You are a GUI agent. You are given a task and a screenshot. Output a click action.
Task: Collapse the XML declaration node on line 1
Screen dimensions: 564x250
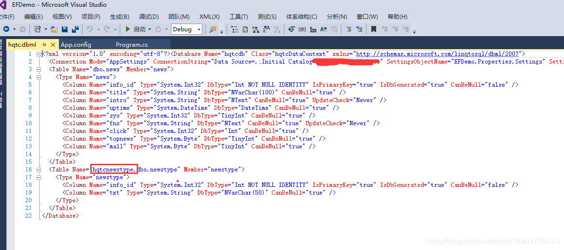[39, 54]
